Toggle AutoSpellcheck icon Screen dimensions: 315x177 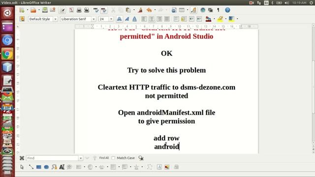pyautogui.click(x=104, y=10)
